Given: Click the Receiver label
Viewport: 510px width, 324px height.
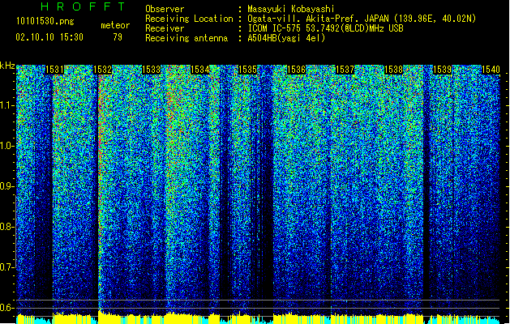Looking at the screenshot, I should [x=165, y=28].
